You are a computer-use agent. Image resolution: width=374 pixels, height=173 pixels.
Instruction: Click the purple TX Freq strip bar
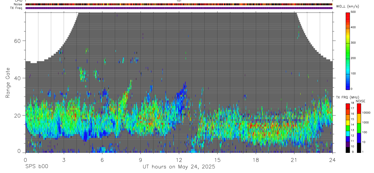click(179, 8)
